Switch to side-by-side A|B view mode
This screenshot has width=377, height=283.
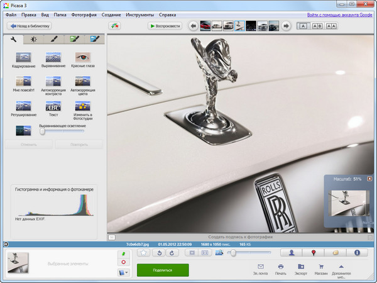pos(317,26)
